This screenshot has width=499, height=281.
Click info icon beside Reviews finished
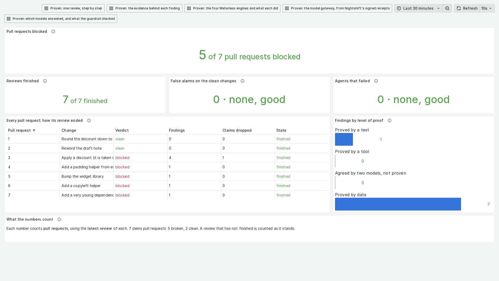[x=45, y=81]
